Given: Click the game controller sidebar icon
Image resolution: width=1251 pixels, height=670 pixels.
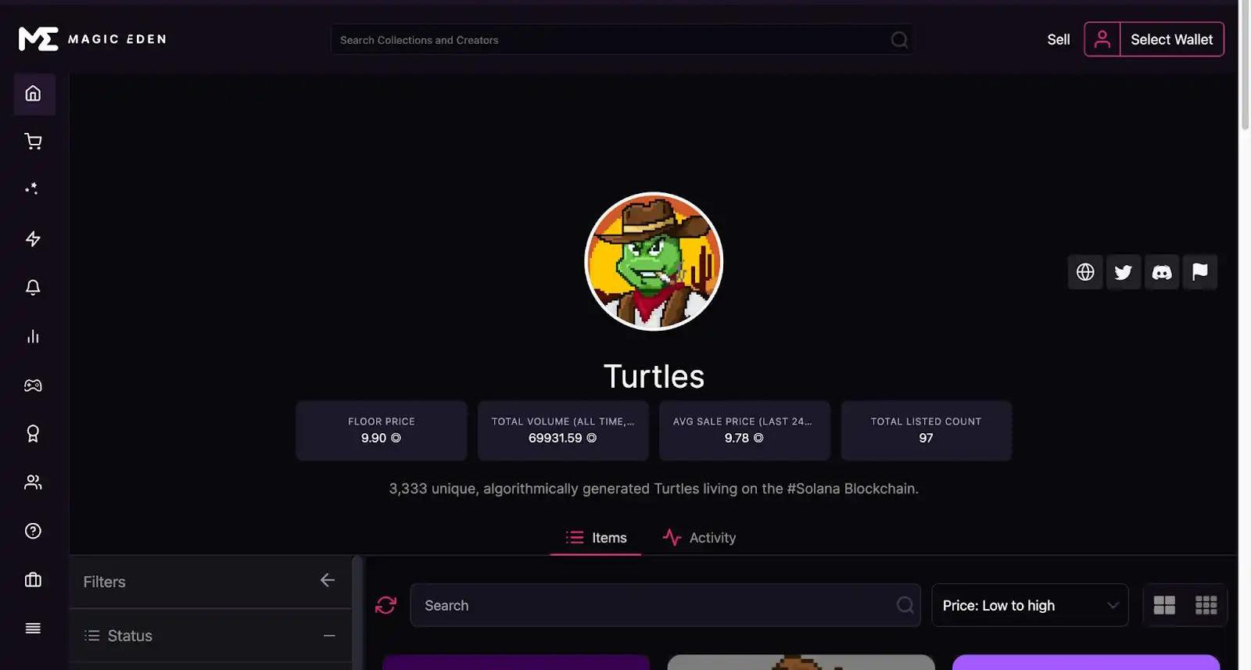Looking at the screenshot, I should tap(33, 385).
